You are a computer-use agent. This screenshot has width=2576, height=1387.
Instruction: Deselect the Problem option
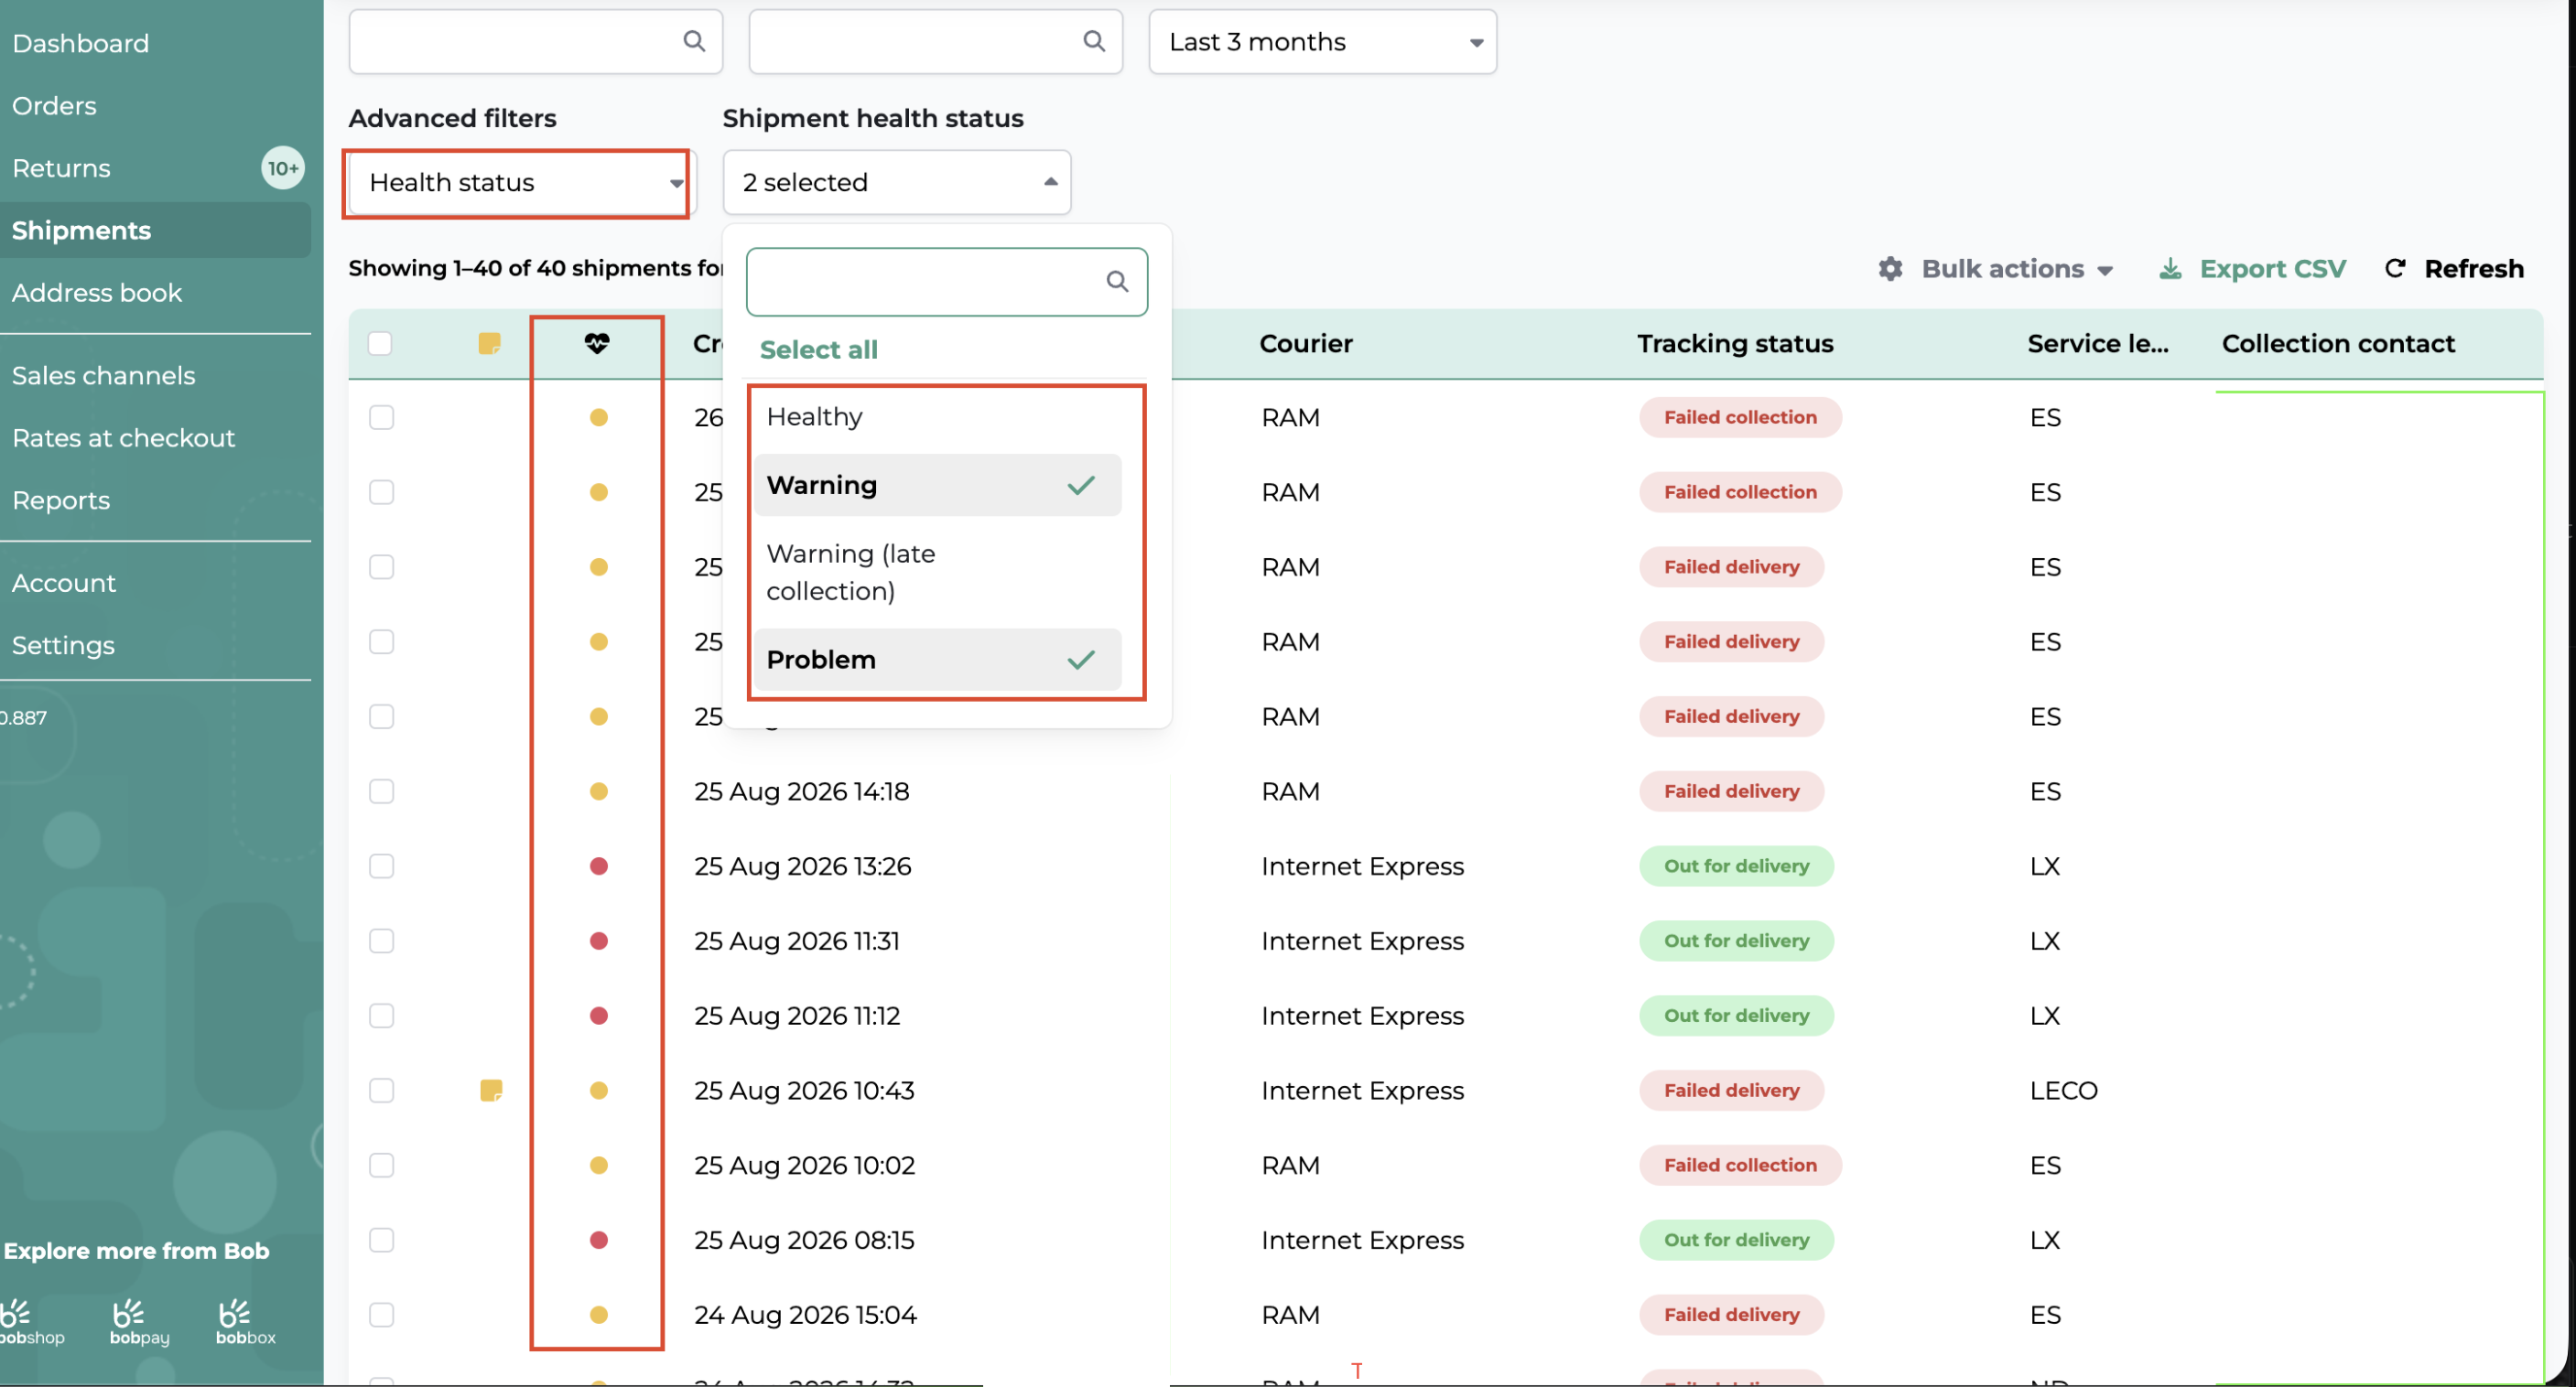coord(938,660)
